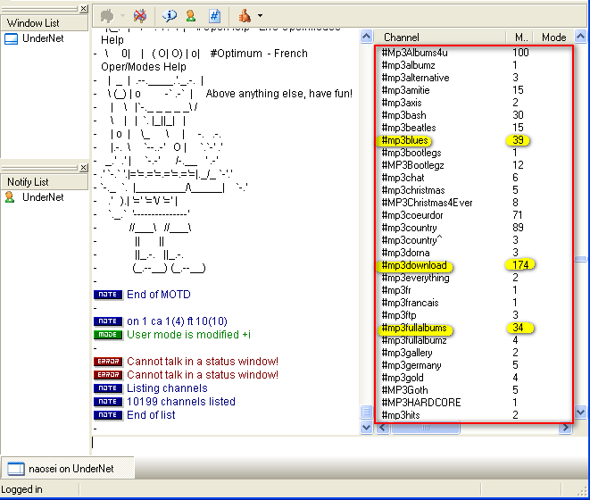
Task: Select UnderNet text in Window List
Action: [43, 38]
